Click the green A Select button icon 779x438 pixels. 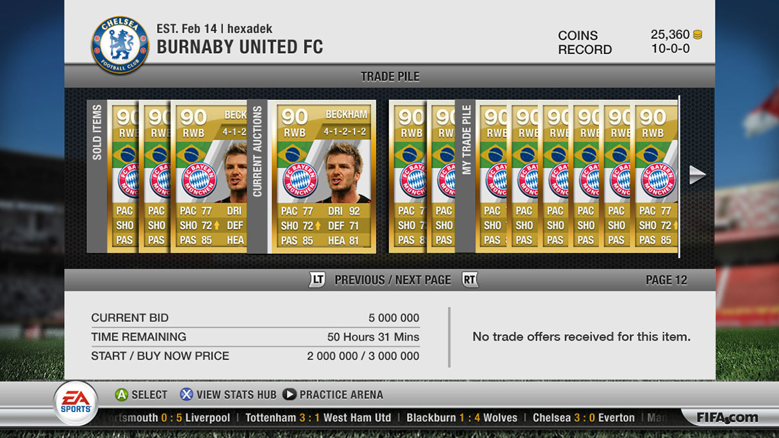point(121,395)
